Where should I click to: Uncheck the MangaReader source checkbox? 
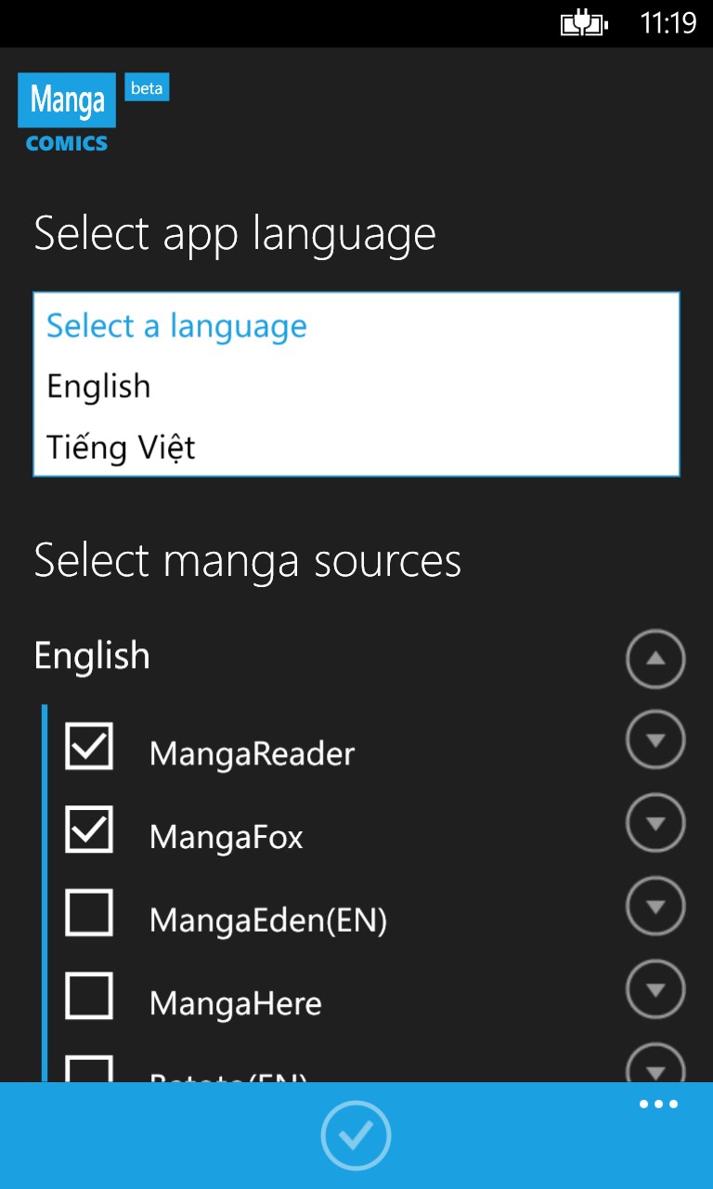pos(89,747)
